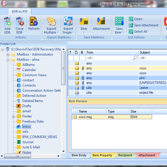Viewport: 167px width, 167px height.
Task: Open Export Multiple mailboxes tool
Action: point(51,21)
